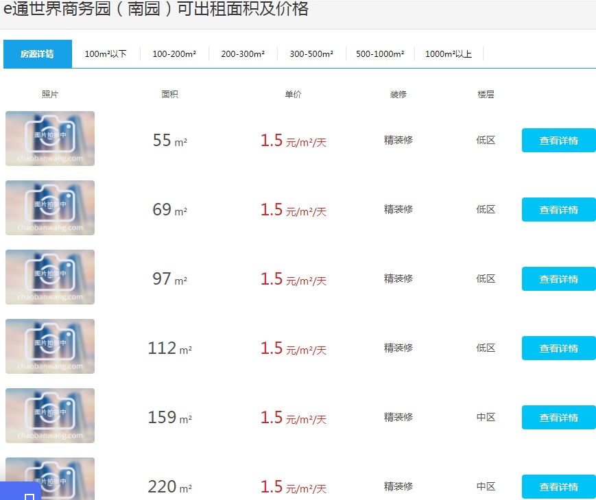The image size is (596, 500).
Task: Click the photo of the 159 m² listing
Action: [50, 415]
